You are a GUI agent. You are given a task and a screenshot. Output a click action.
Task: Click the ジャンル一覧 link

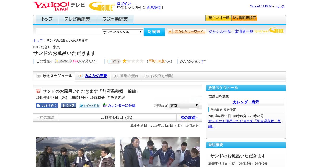tap(220, 32)
